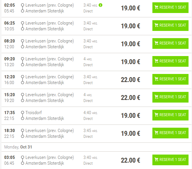Expand route details for 12:20 departure

pos(22,80)
